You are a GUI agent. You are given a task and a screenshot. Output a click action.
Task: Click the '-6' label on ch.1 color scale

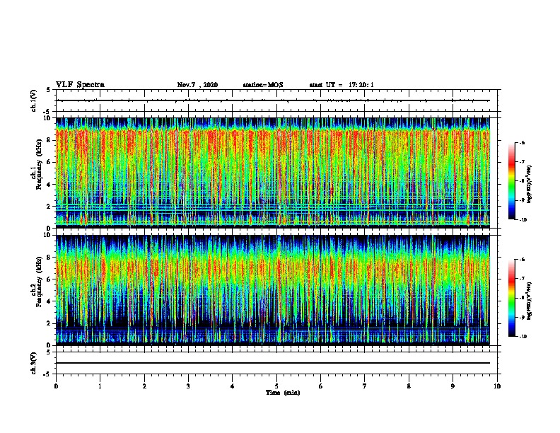522,143
